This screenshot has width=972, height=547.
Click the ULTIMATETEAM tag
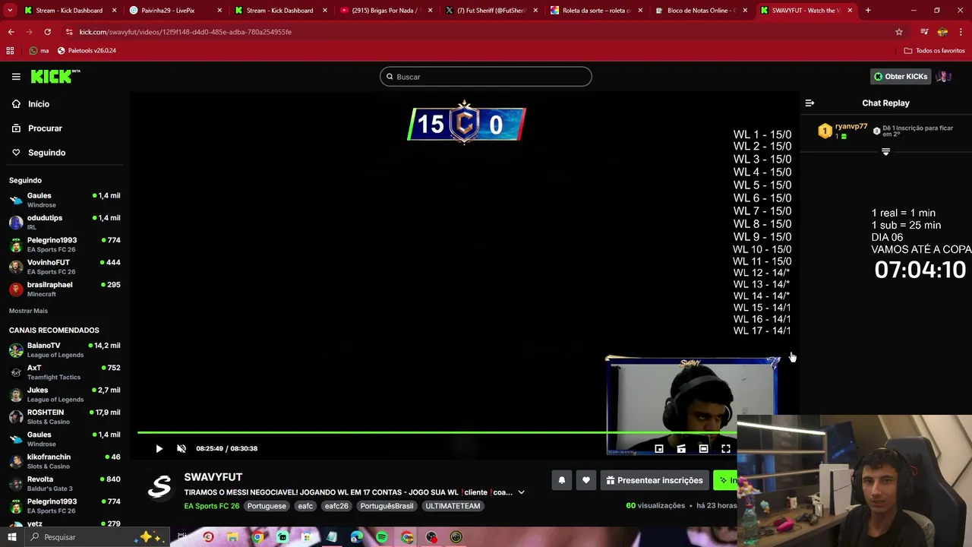(453, 506)
